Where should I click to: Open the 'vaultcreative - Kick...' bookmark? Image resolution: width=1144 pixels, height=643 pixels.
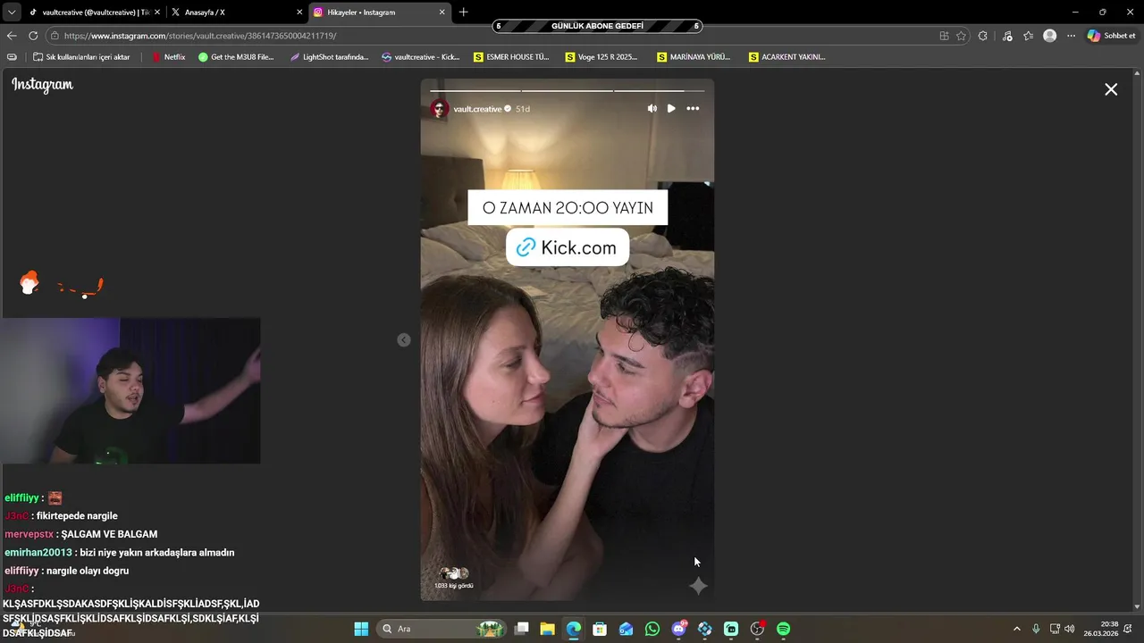point(421,57)
